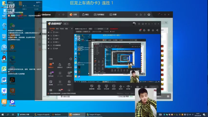208x117 pixels.
Task: Click WeGame back navigation arrow
Action: 59,15
